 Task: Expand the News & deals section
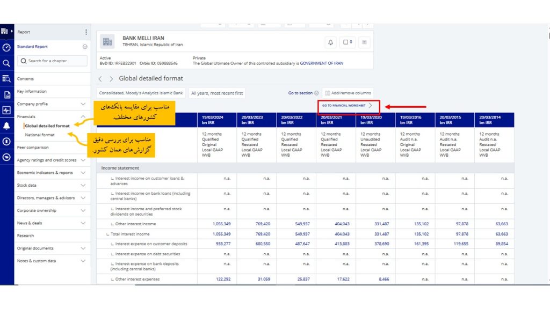point(83,223)
